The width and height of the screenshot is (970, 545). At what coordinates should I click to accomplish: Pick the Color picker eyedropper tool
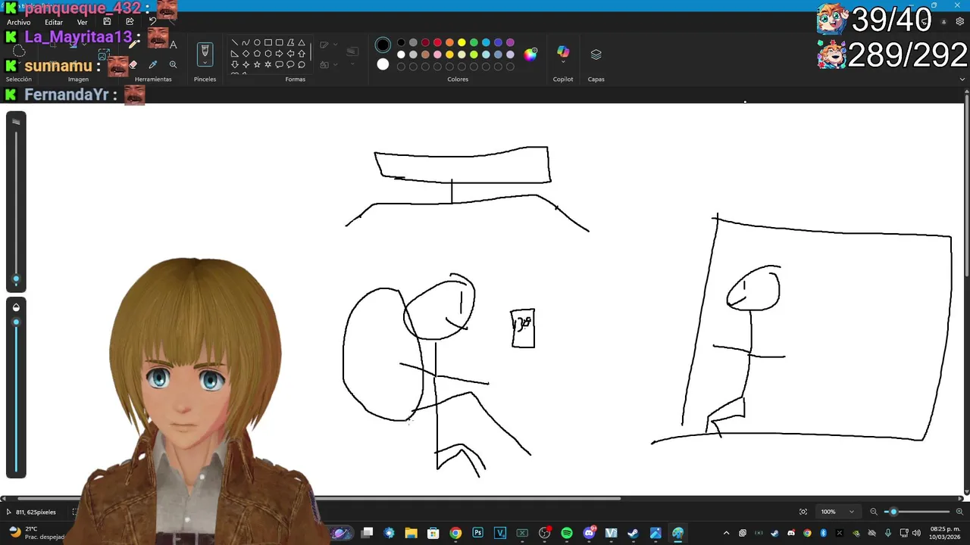tap(153, 65)
